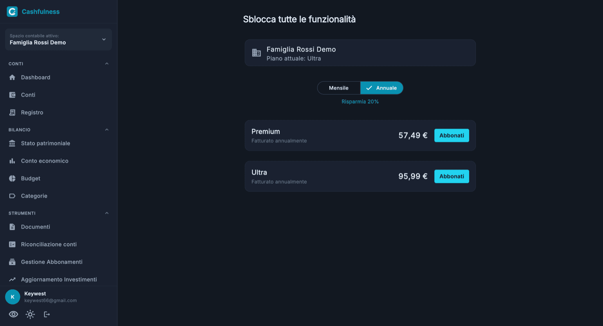Click the Stato patrimoniale bank icon
Viewport: 603px width, 326px height.
12,143
